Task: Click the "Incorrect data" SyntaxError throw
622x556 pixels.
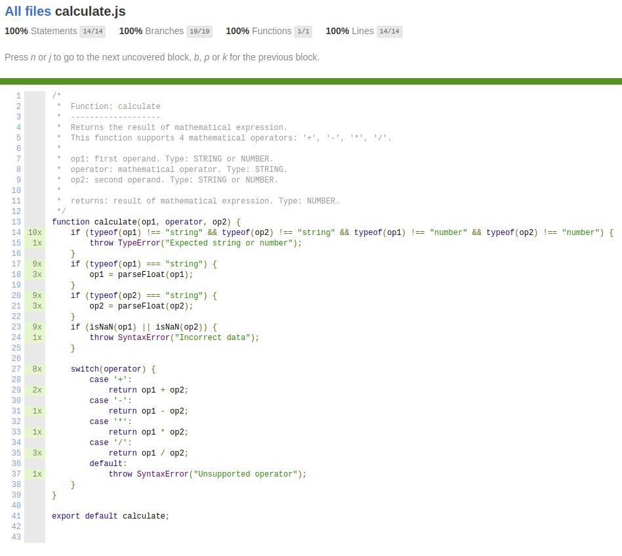Action: (174, 337)
